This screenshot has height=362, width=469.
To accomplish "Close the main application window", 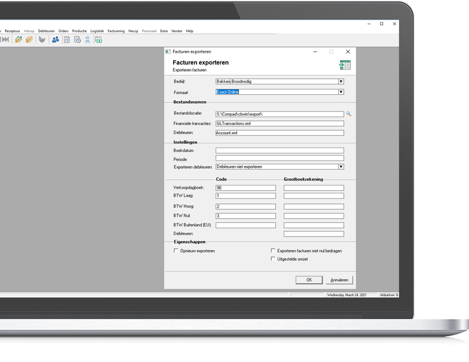I will [x=394, y=24].
